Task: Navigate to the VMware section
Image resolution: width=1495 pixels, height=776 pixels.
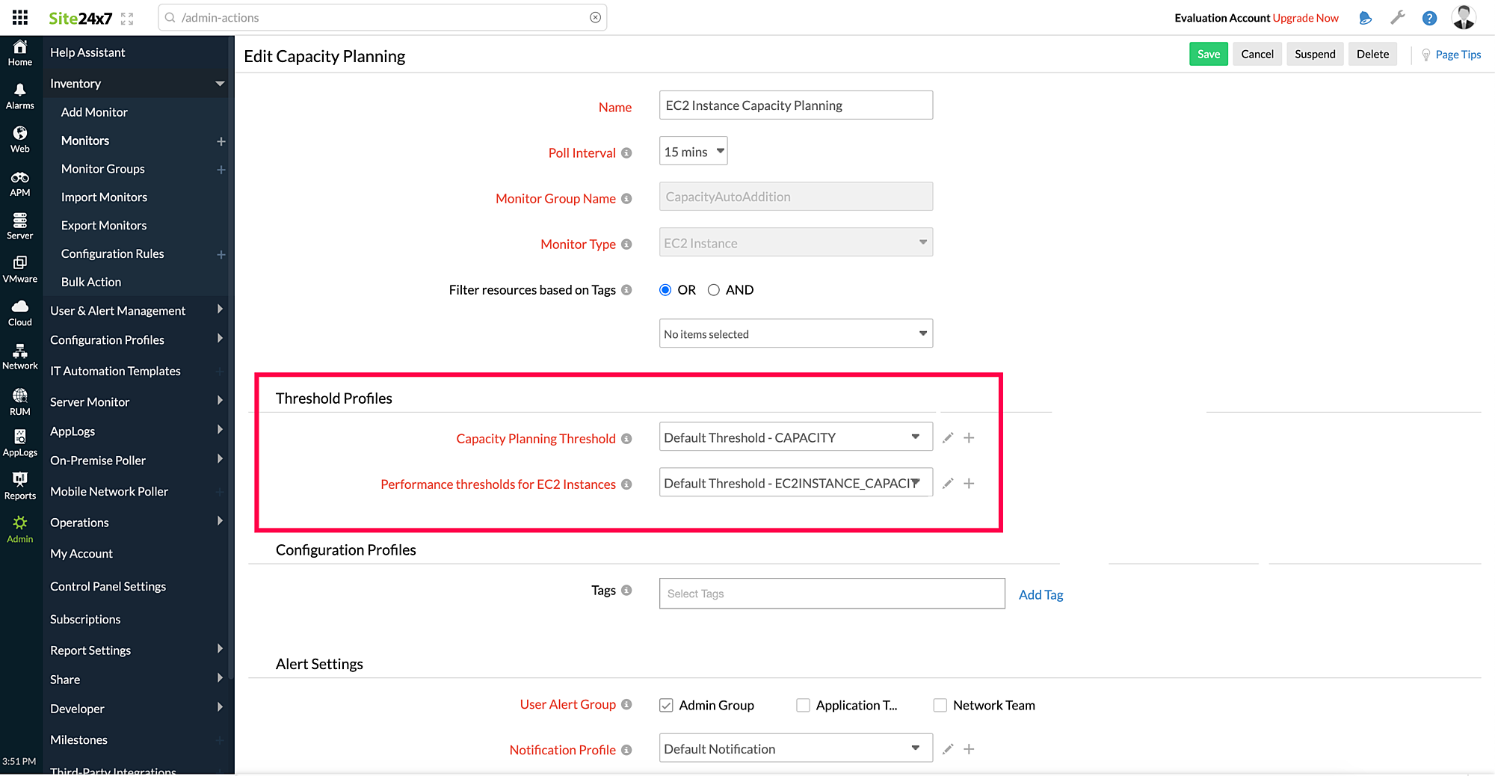Action: coord(19,268)
